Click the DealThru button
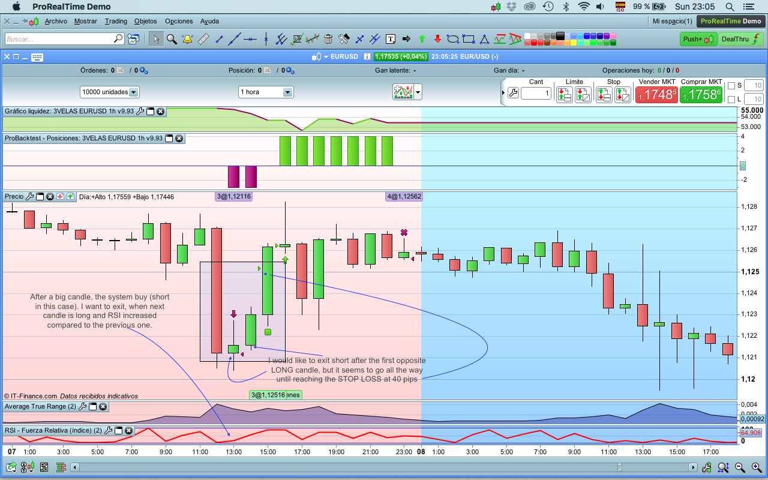The width and height of the screenshot is (768, 480). point(740,39)
